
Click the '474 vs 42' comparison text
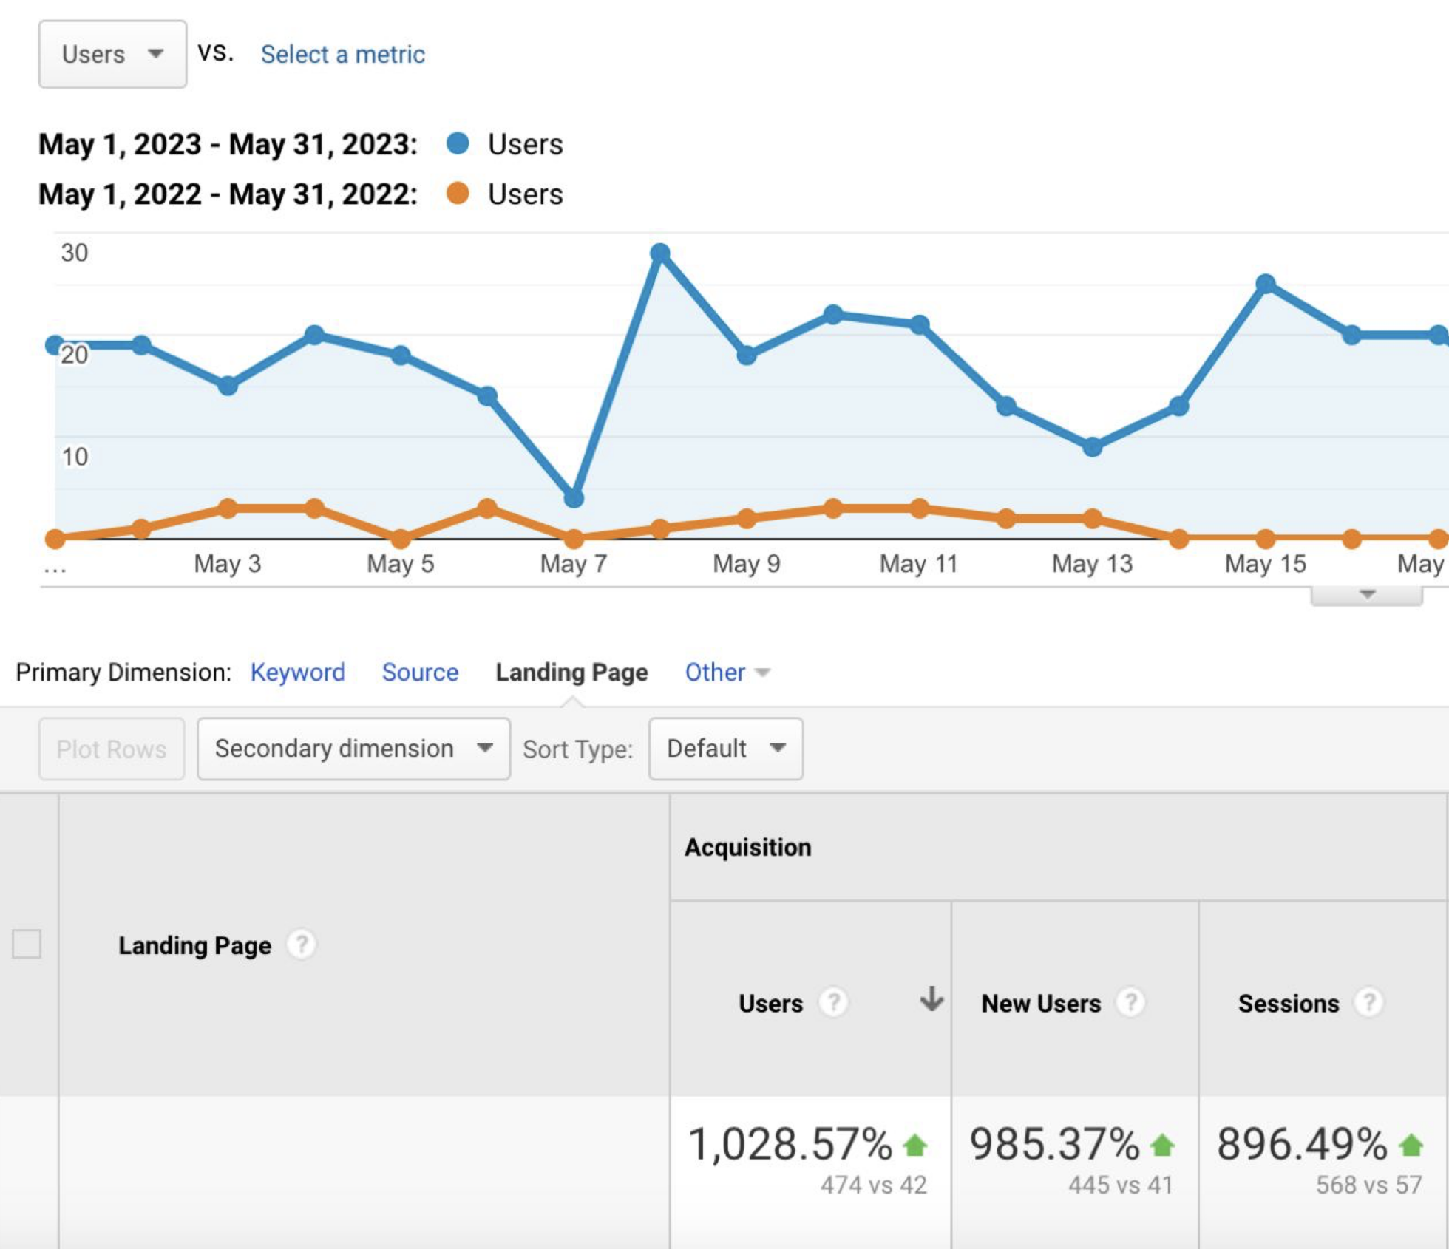pos(873,1185)
